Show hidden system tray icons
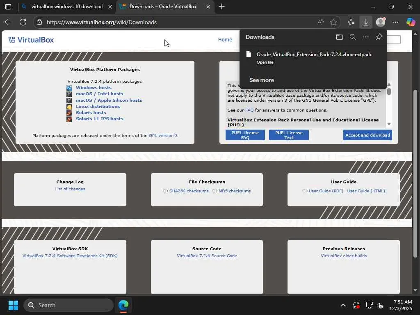The image size is (420, 315). [x=343, y=305]
